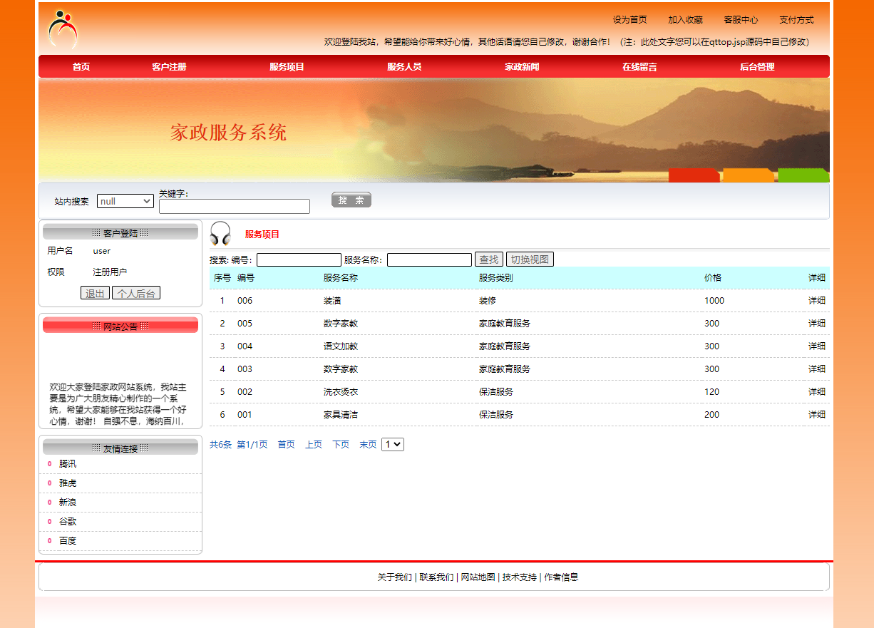
Task: Click 退出 to log out
Action: tap(95, 292)
